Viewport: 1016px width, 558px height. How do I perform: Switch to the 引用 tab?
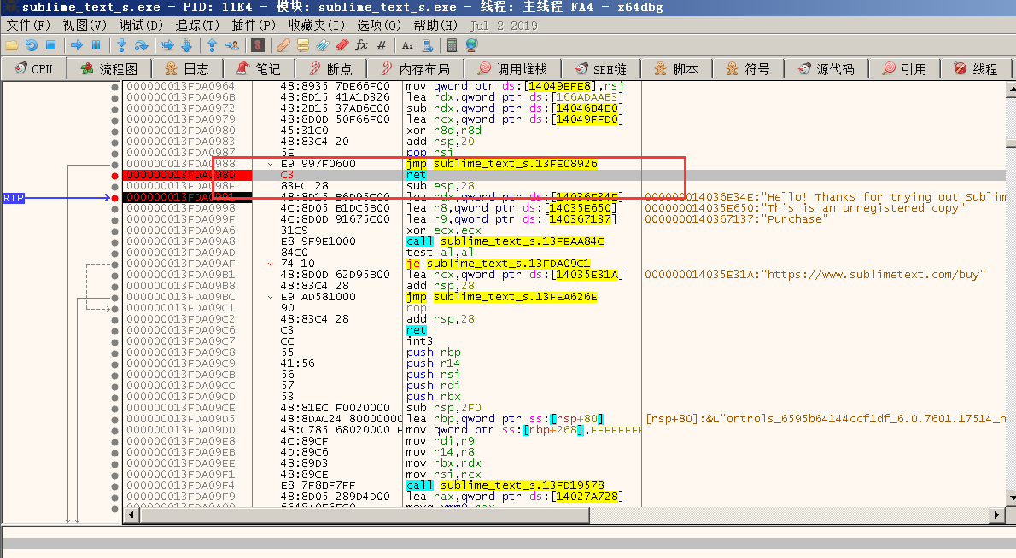click(x=905, y=68)
